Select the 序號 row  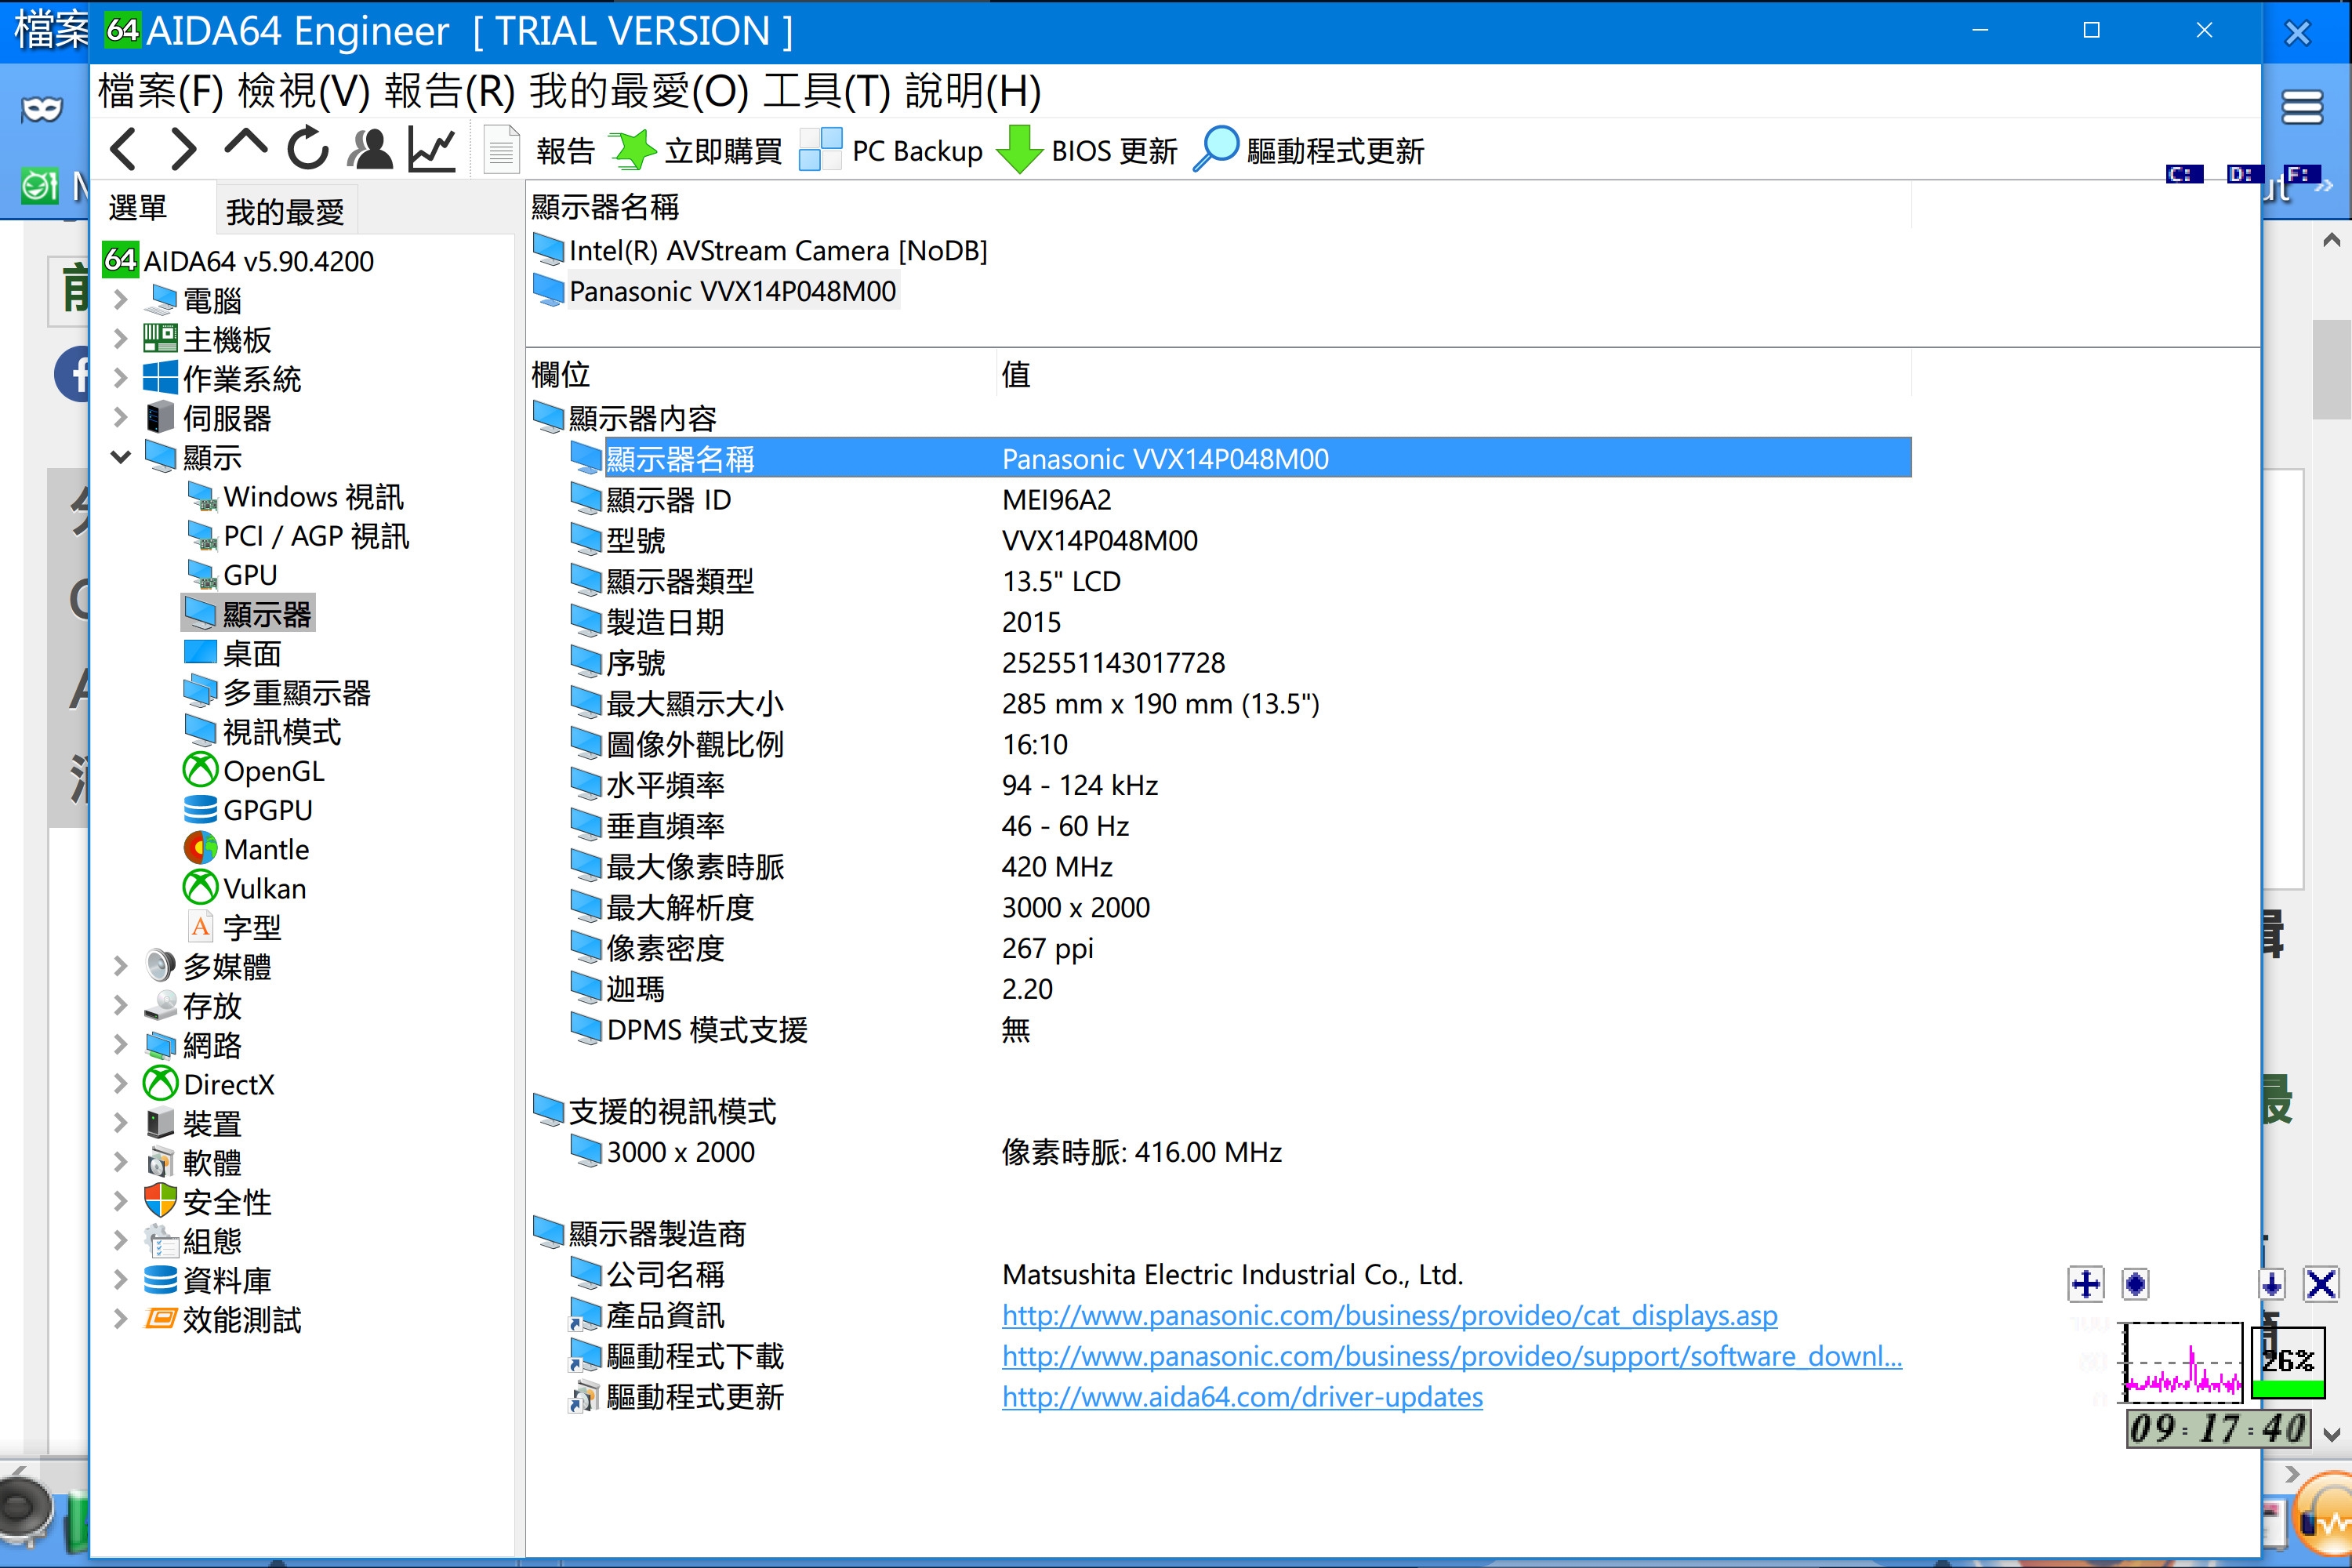[1240, 662]
